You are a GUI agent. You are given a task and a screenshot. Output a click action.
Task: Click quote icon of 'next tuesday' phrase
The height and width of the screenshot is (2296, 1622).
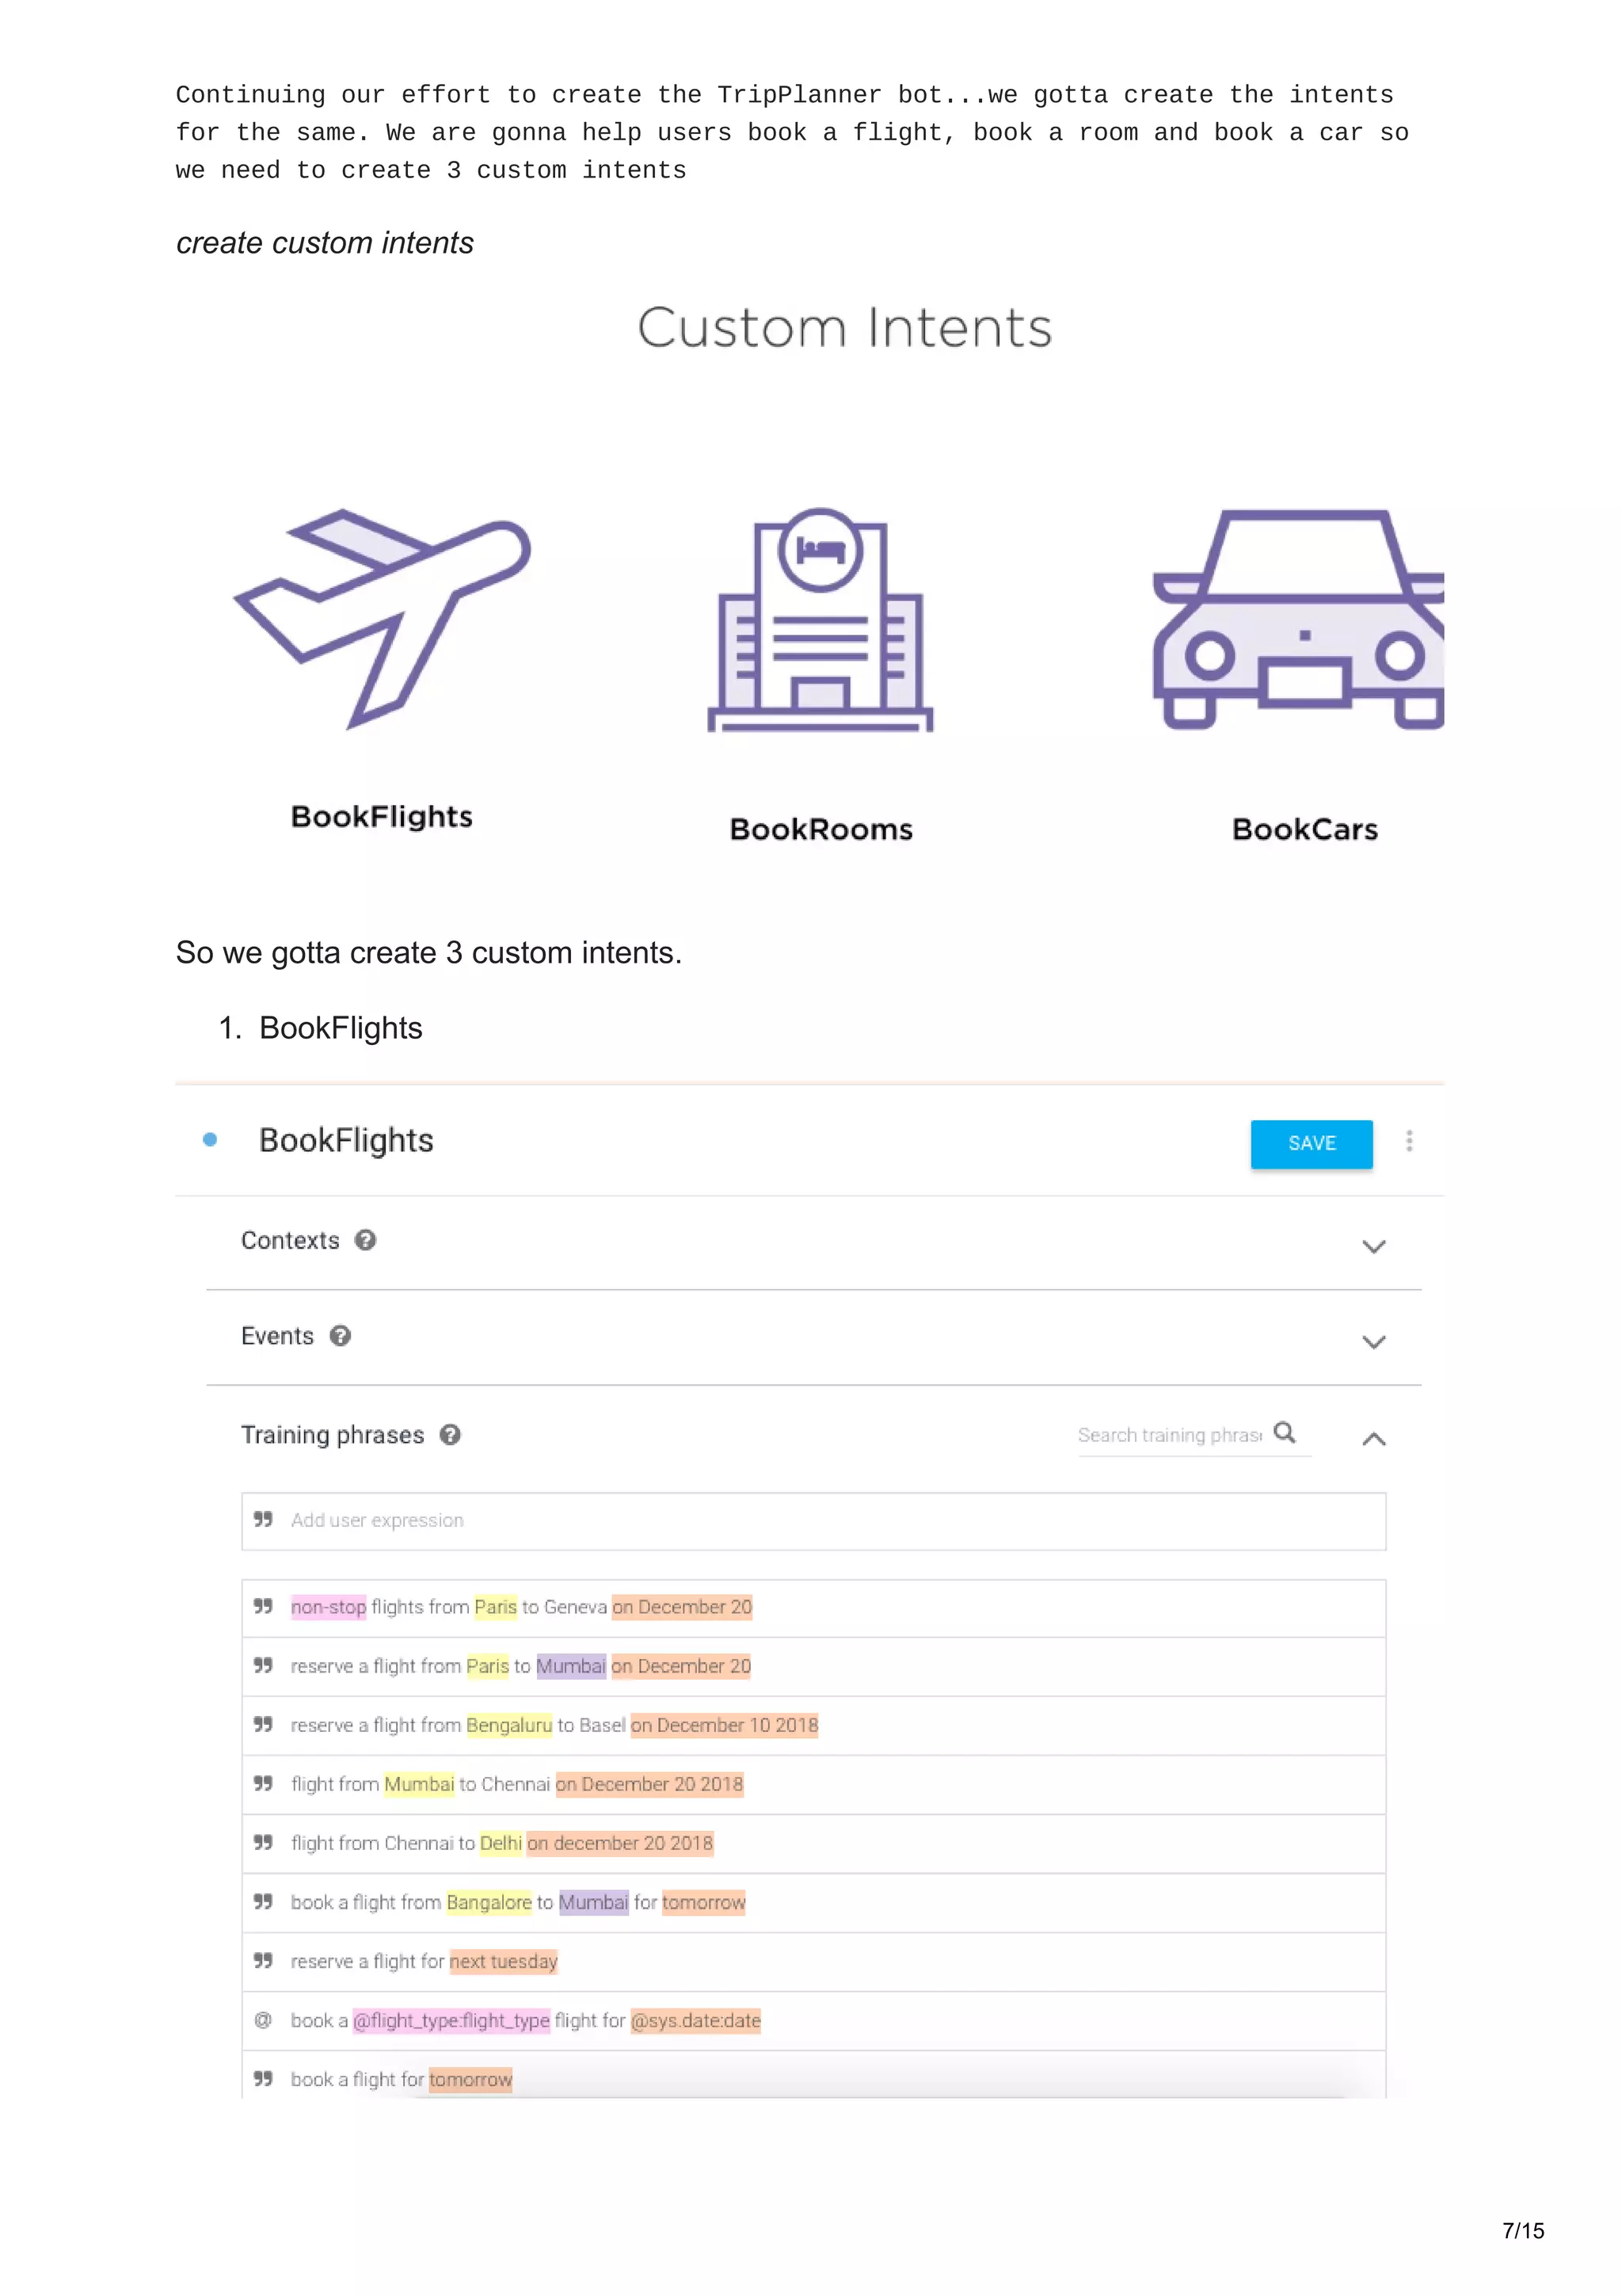(x=264, y=1960)
